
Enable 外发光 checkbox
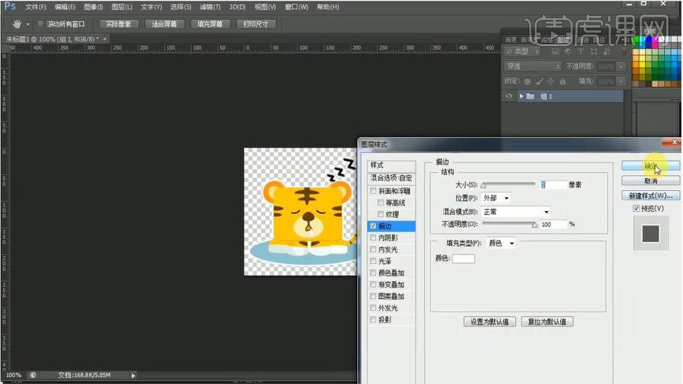click(x=373, y=307)
